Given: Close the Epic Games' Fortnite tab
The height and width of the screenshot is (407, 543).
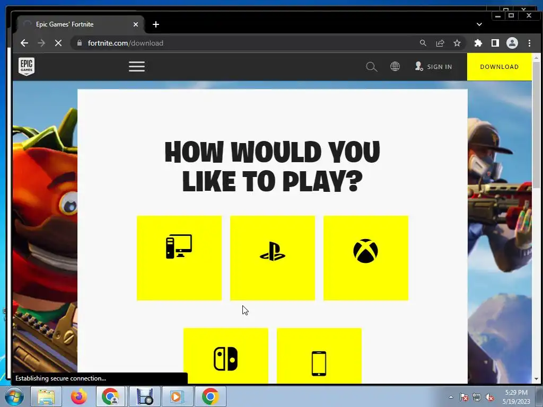Looking at the screenshot, I should (x=136, y=24).
